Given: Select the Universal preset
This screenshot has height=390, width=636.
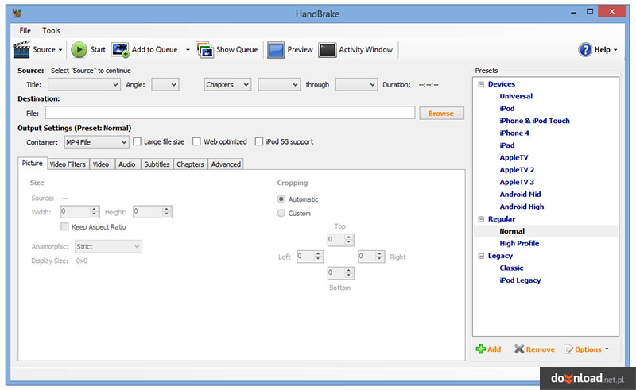Looking at the screenshot, I should click(516, 96).
